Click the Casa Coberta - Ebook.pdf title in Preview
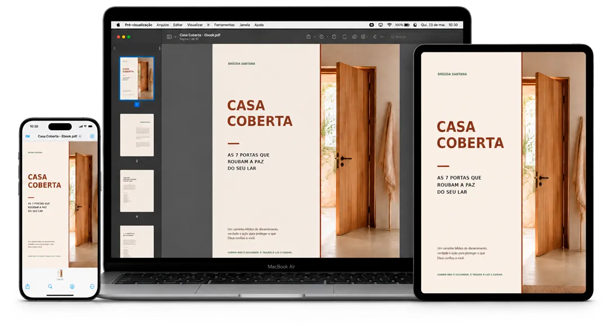The image size is (606, 334). pyautogui.click(x=200, y=35)
